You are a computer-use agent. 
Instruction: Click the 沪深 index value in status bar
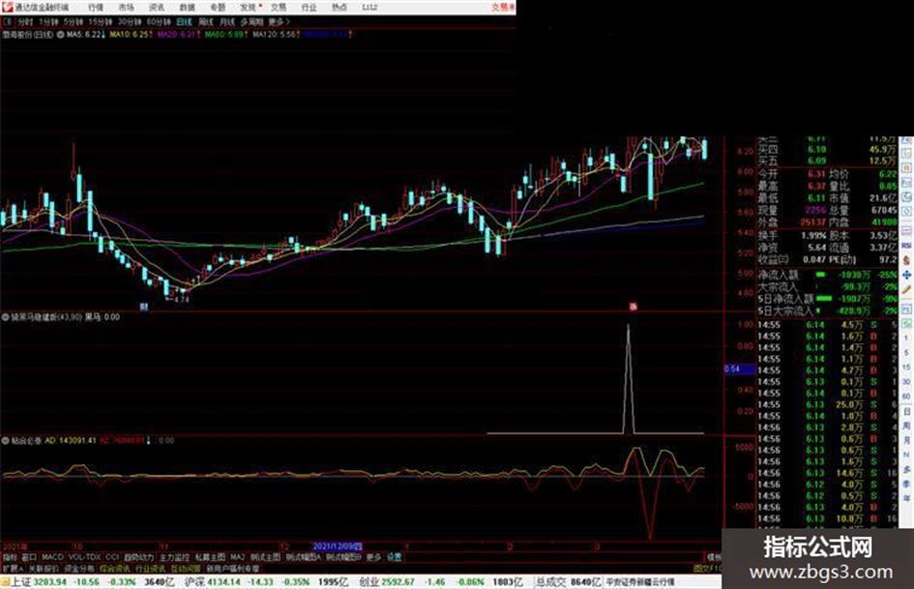click(x=223, y=582)
